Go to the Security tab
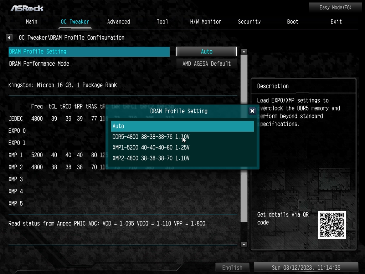365x274 pixels. [x=249, y=22]
